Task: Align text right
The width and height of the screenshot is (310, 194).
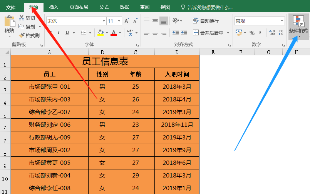Action: tap(164, 33)
